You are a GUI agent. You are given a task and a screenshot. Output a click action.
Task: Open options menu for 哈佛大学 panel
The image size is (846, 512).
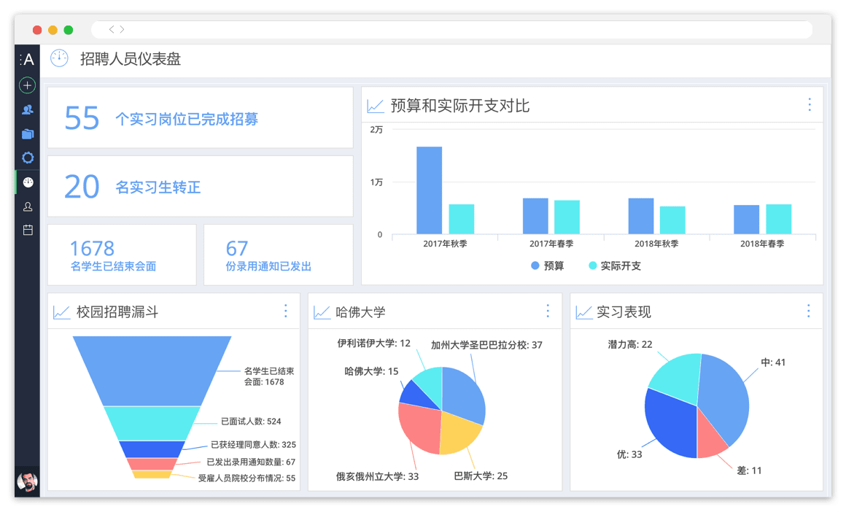[548, 311]
